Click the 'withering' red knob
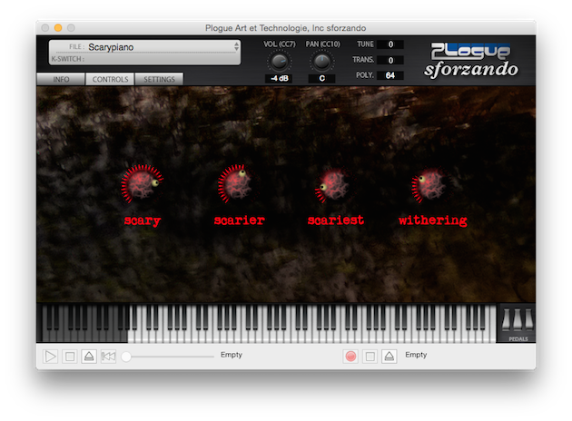572x421 pixels. tap(430, 184)
